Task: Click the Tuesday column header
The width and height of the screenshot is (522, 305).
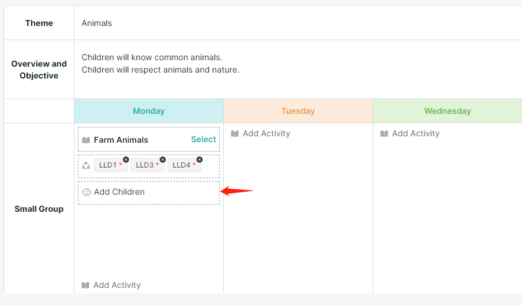Action: (298, 111)
